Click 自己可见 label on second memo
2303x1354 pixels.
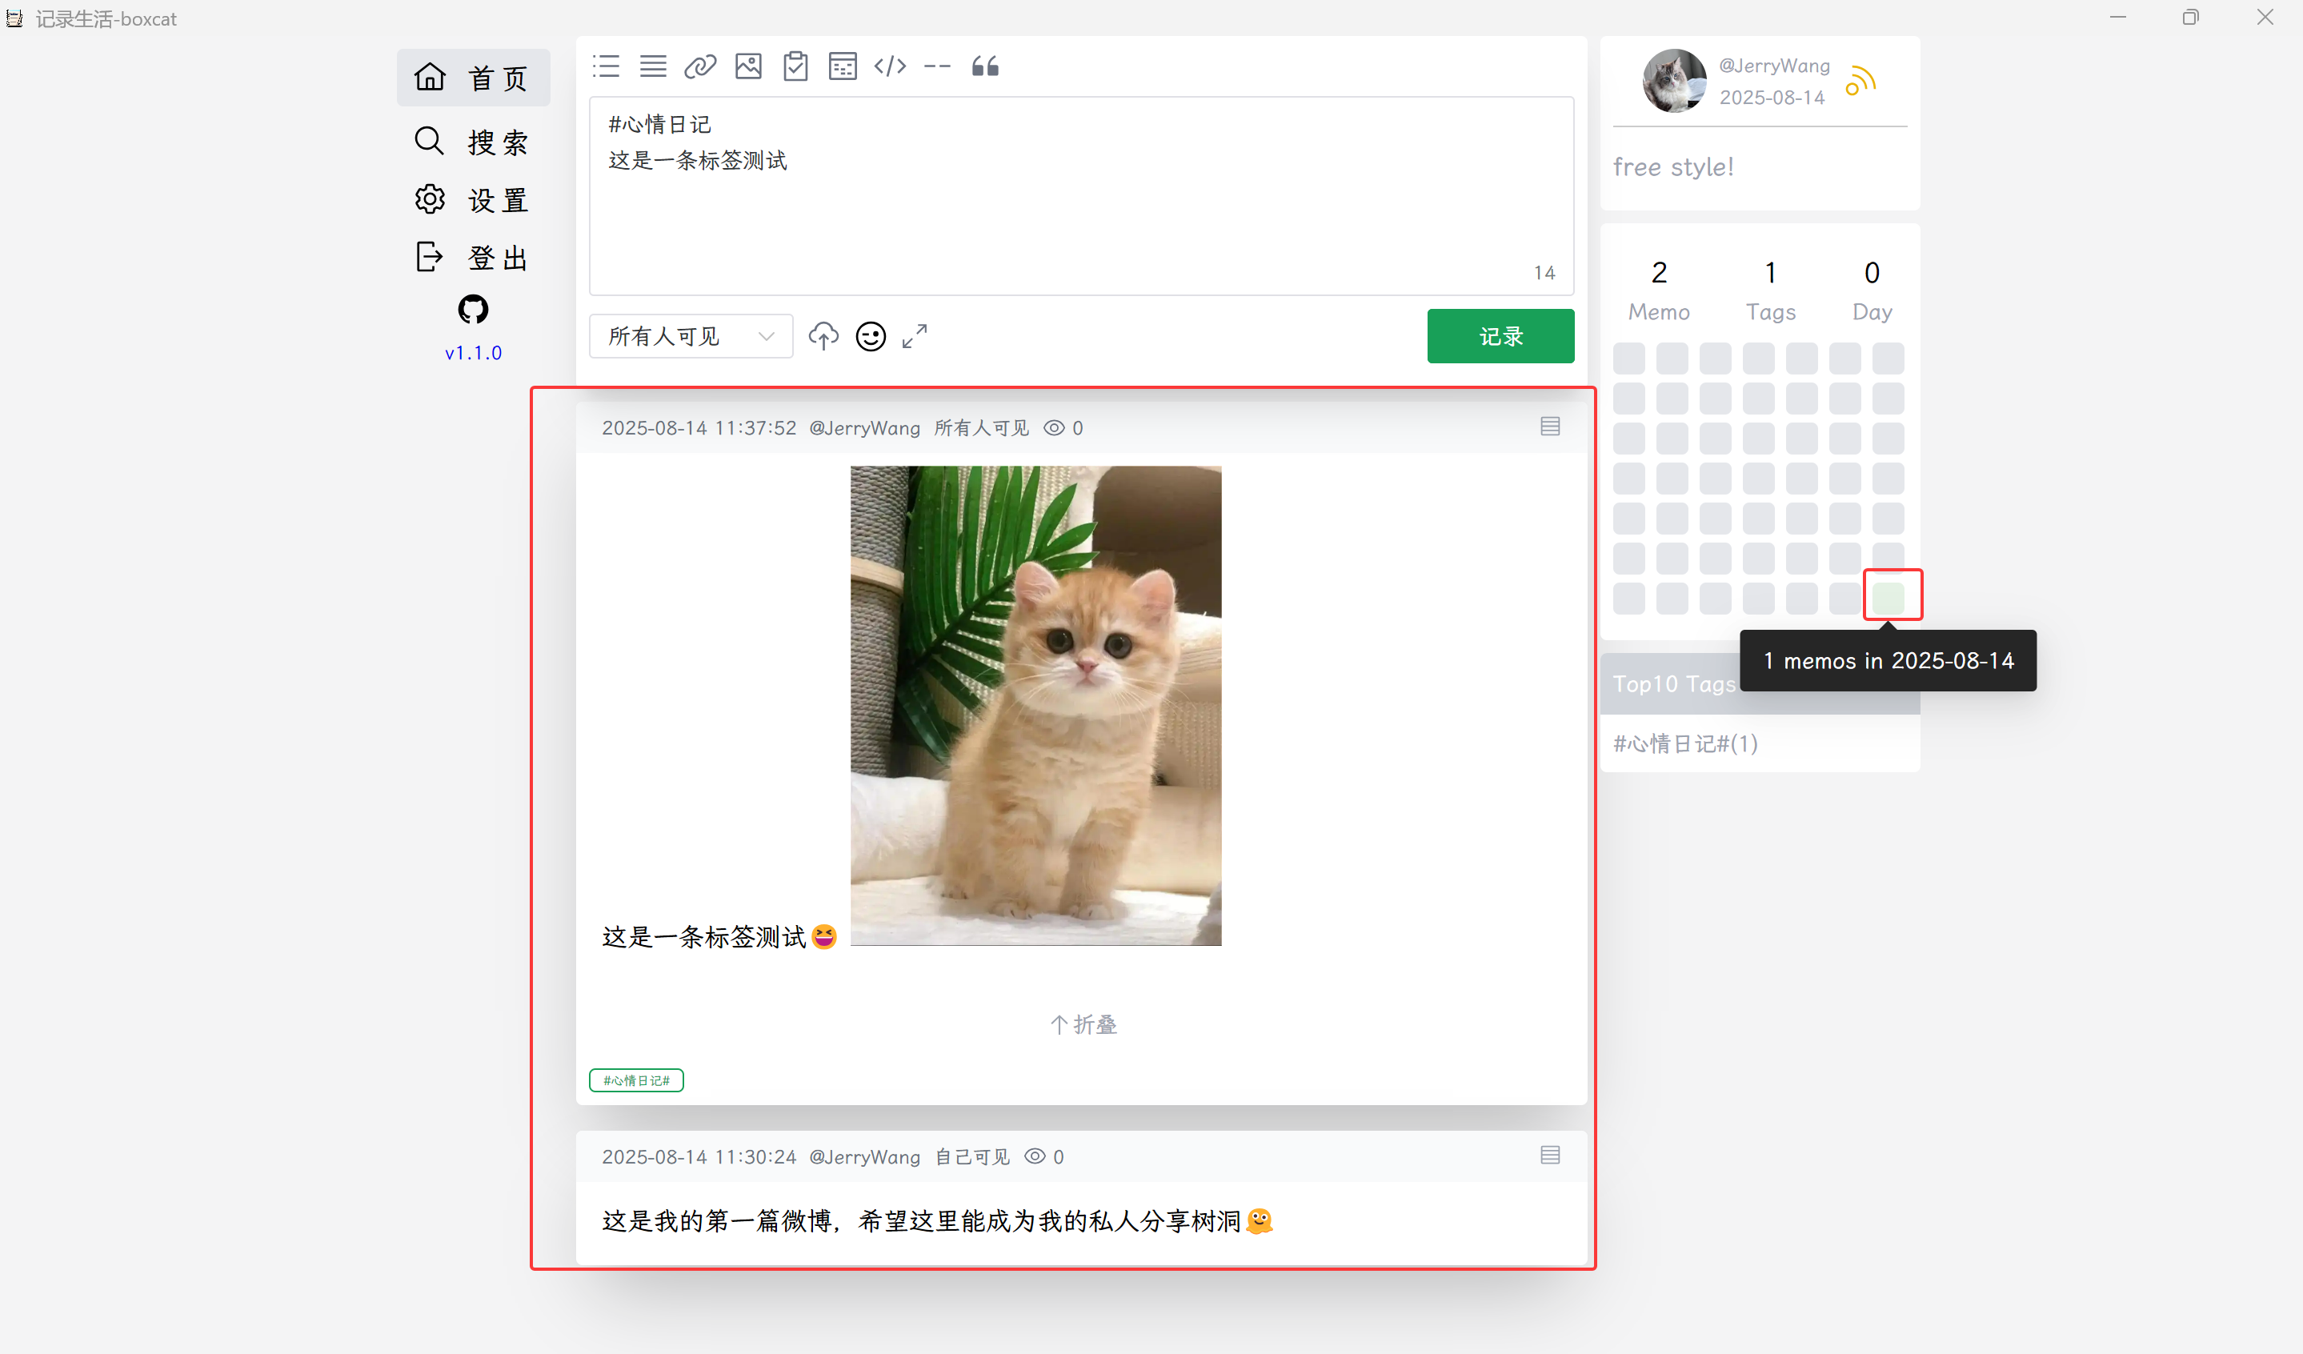coord(971,1156)
